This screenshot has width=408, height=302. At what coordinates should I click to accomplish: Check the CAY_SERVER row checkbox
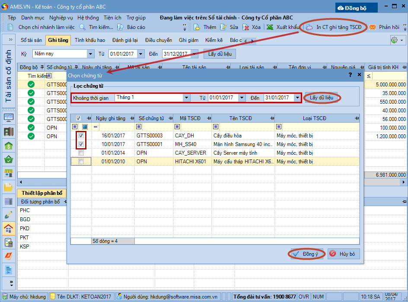tap(81, 153)
